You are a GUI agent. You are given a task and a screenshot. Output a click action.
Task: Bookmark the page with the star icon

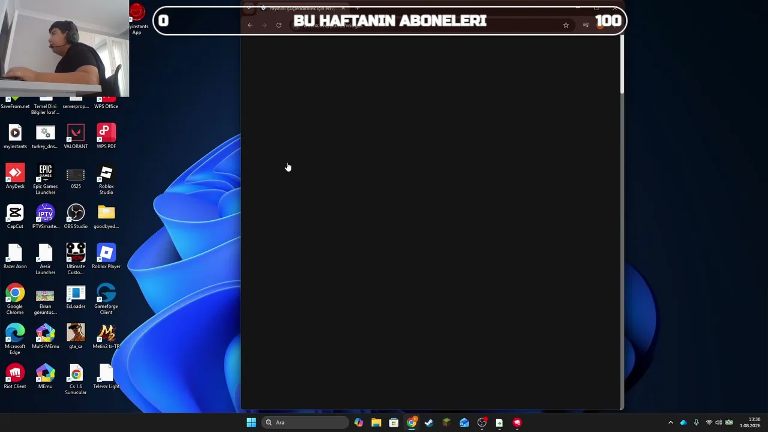(x=566, y=25)
